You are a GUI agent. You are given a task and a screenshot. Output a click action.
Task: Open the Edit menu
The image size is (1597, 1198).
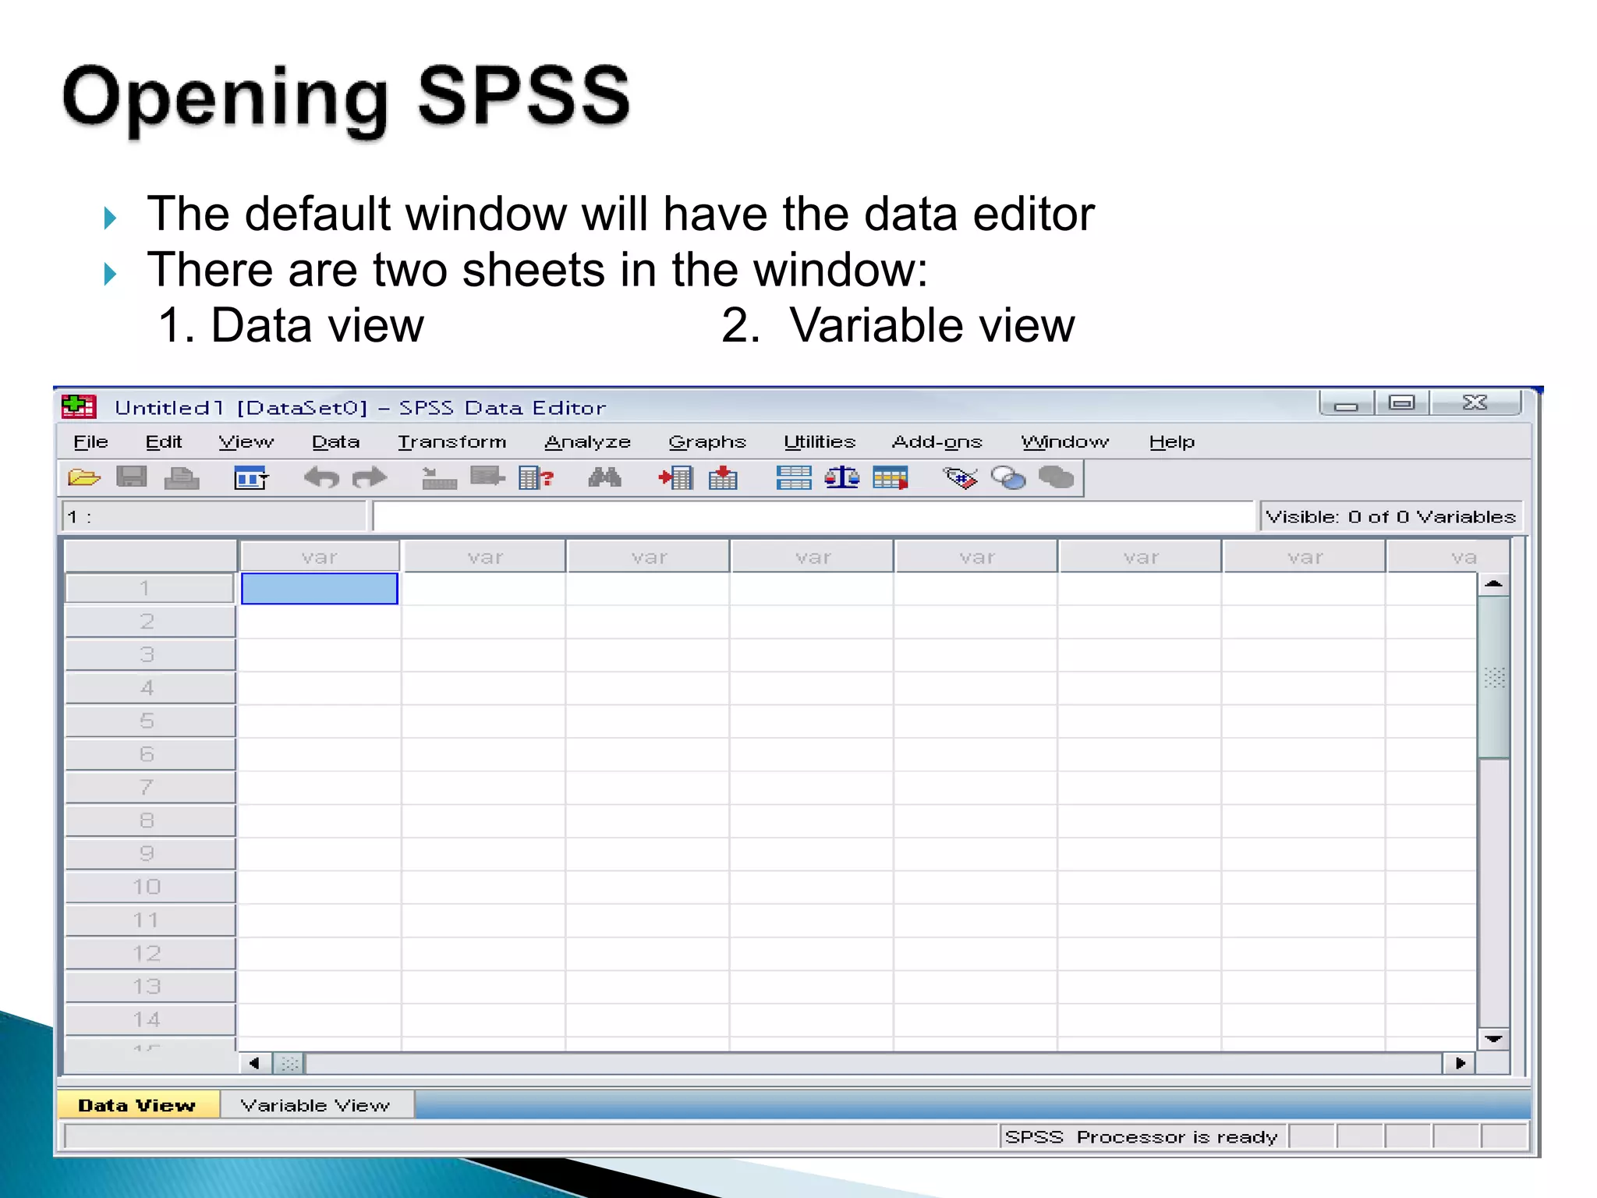click(164, 442)
